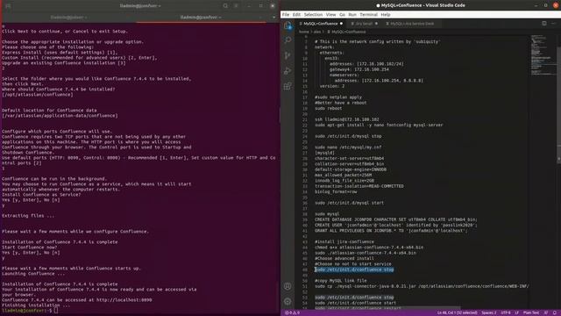The height and width of the screenshot is (316, 561).
Task: Click the 'http://localhost:8090' text in terminal
Action: point(124,300)
